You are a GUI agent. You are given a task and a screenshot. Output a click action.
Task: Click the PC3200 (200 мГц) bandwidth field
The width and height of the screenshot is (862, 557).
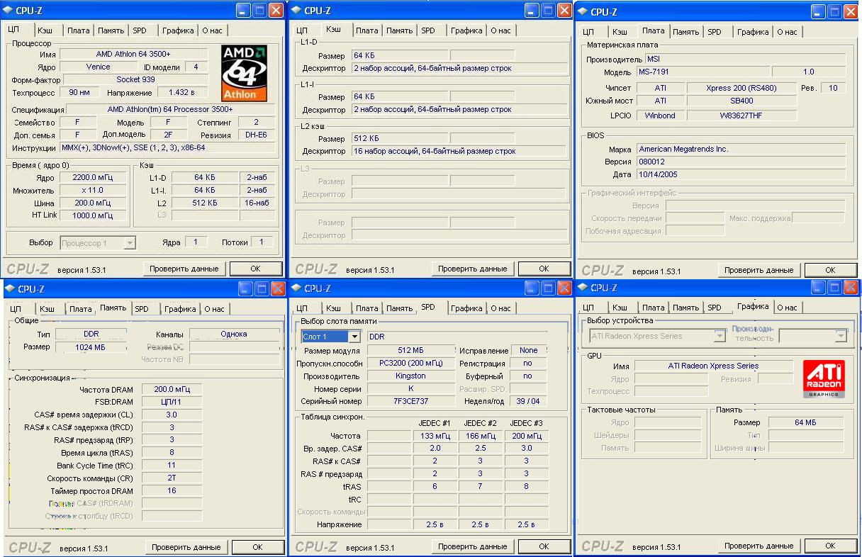[x=411, y=363]
